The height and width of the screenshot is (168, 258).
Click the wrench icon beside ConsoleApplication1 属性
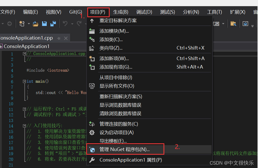pyautogui.click(x=92, y=160)
